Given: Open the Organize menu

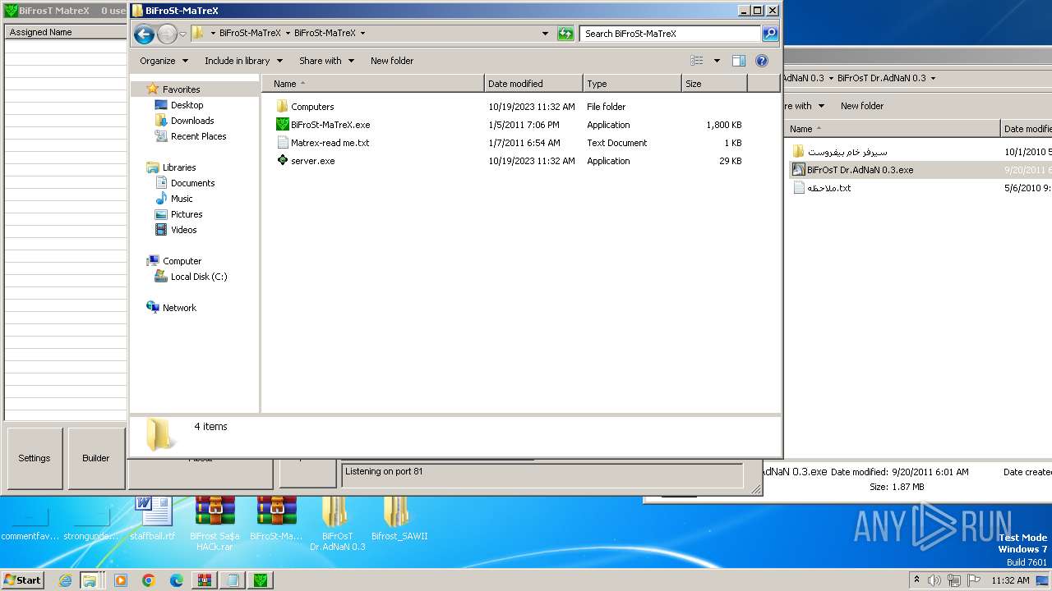Looking at the screenshot, I should (164, 61).
